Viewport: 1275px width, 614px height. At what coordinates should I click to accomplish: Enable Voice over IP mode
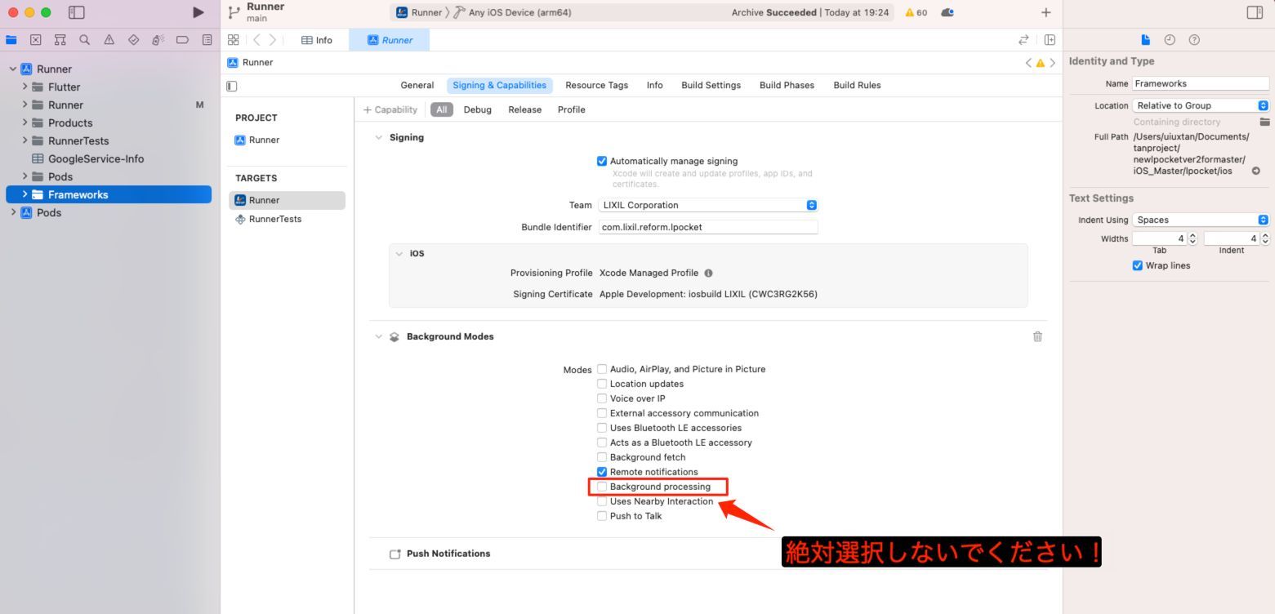602,398
